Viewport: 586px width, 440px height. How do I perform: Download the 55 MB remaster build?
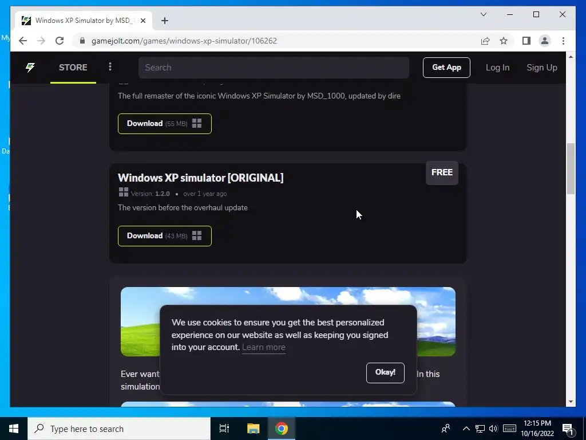click(164, 124)
